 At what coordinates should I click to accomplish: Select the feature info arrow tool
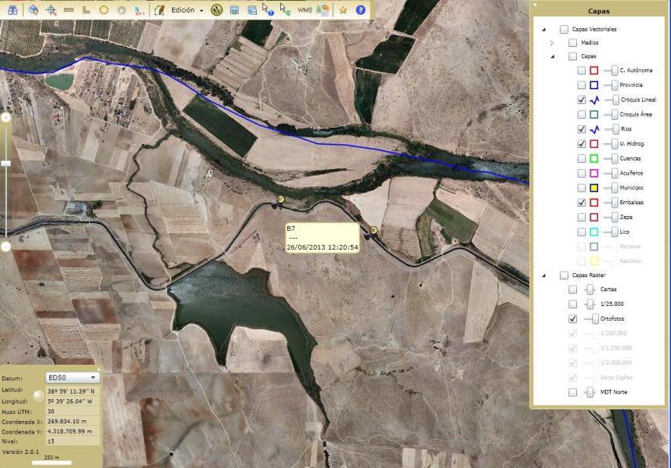[267, 9]
